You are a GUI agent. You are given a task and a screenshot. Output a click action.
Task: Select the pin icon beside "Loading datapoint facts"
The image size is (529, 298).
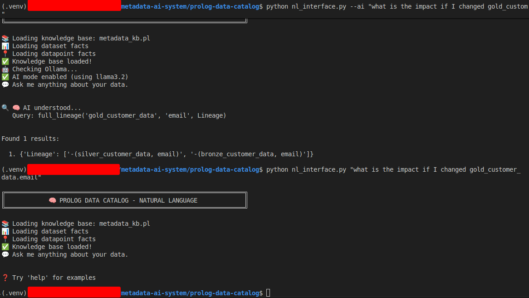[5, 54]
